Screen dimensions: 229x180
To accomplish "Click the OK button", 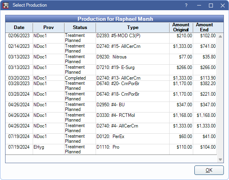I will [x=209, y=170].
